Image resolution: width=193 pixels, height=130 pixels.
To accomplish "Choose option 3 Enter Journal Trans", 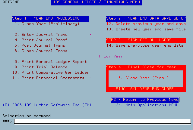I will [41, 35].
